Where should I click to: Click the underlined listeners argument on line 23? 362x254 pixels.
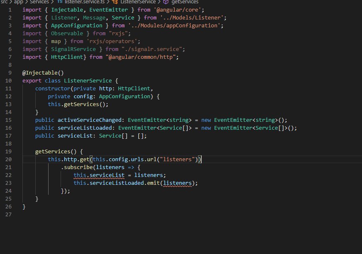pyautogui.click(x=177, y=183)
